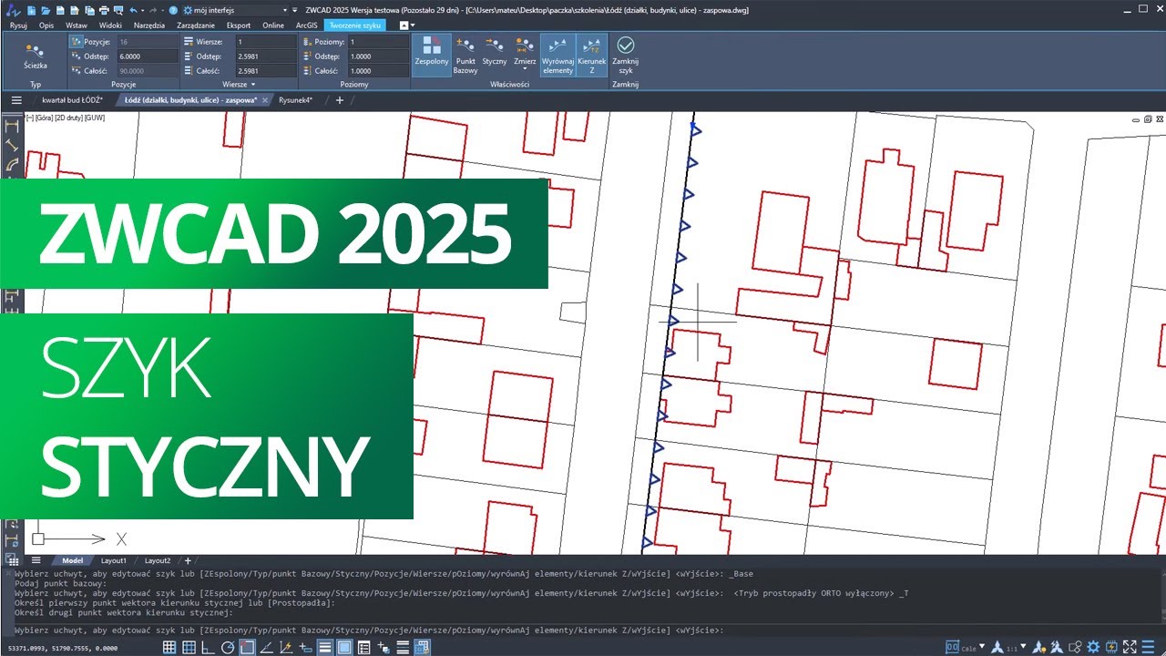Open the mój interfejs workspace dropdown
Image resolution: width=1166 pixels, height=656 pixels.
pos(234,9)
